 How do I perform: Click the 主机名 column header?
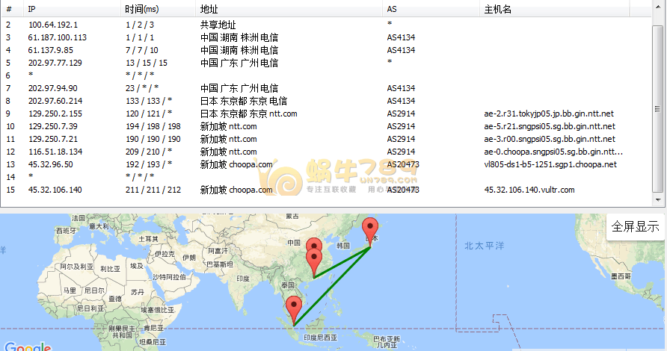tap(498, 9)
